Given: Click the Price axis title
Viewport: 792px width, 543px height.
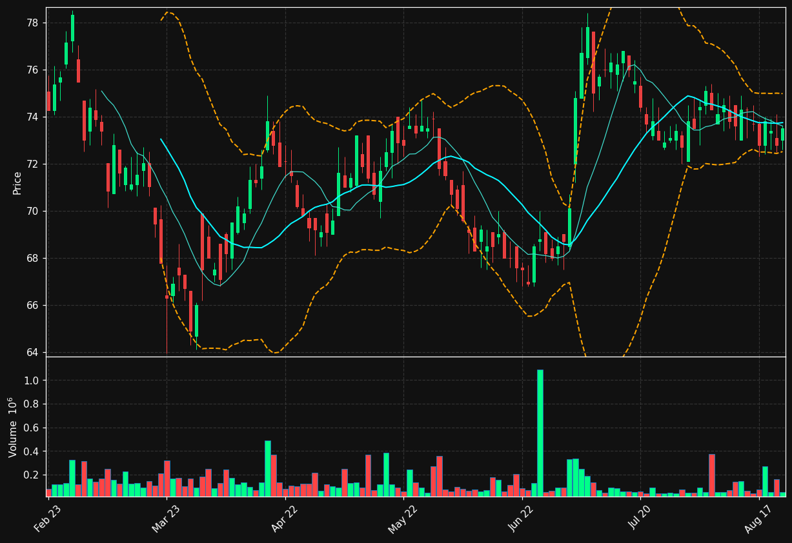Looking at the screenshot, I should pos(17,183).
